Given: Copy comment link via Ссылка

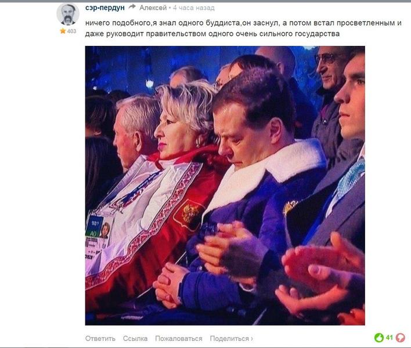Looking at the screenshot, I should pyautogui.click(x=135, y=339).
